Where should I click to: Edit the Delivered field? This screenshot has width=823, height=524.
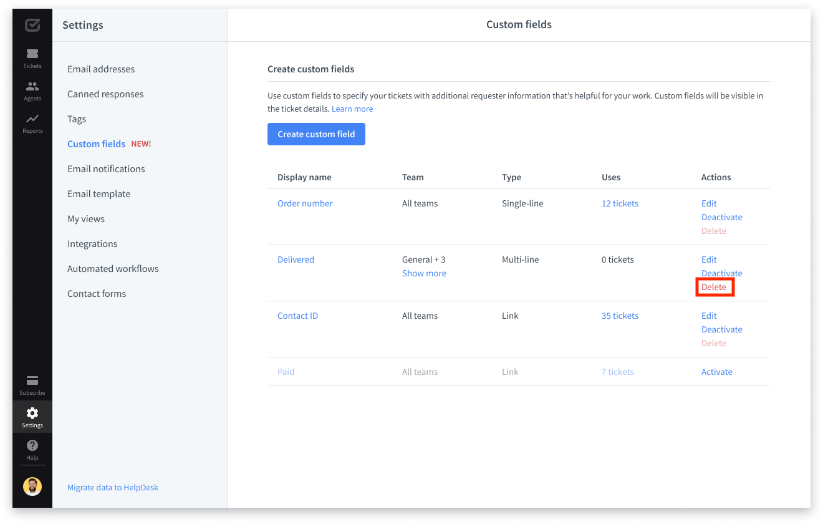pyautogui.click(x=709, y=260)
